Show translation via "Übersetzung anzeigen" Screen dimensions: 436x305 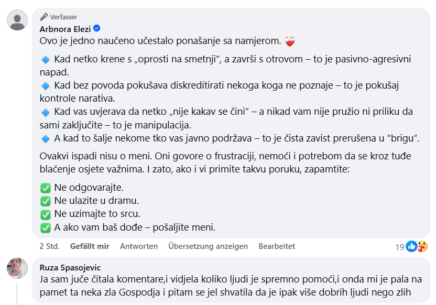point(208,246)
